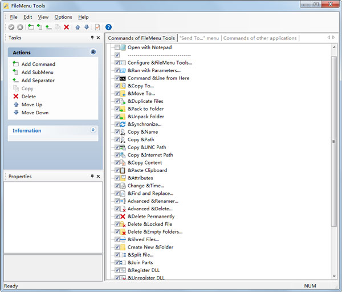
Task: Click the Delete Locked File icon
Action: pyautogui.click(x=123, y=224)
